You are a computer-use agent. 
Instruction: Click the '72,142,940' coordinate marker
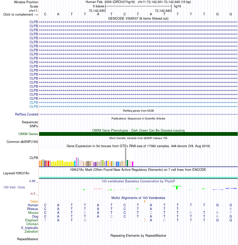tap(163, 11)
